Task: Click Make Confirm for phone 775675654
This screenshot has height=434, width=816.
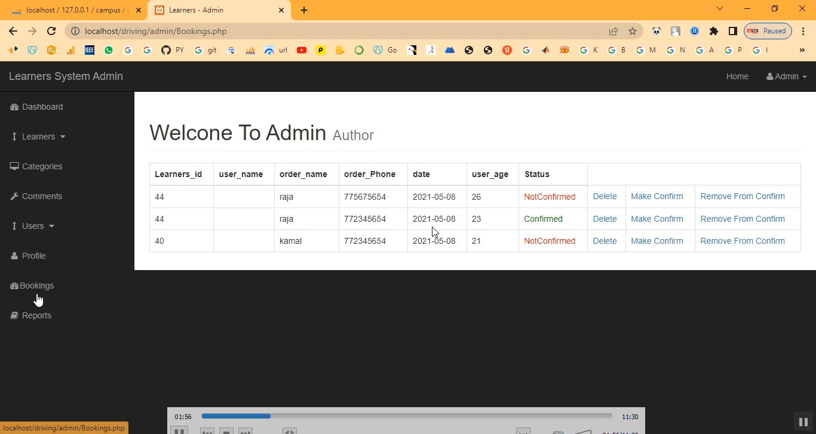Action: 657,196
